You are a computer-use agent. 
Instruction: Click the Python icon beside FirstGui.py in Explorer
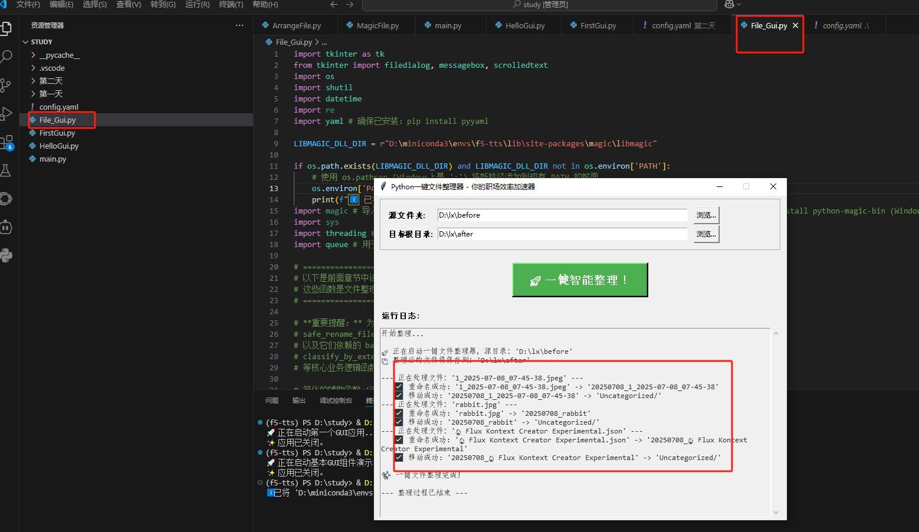point(32,133)
